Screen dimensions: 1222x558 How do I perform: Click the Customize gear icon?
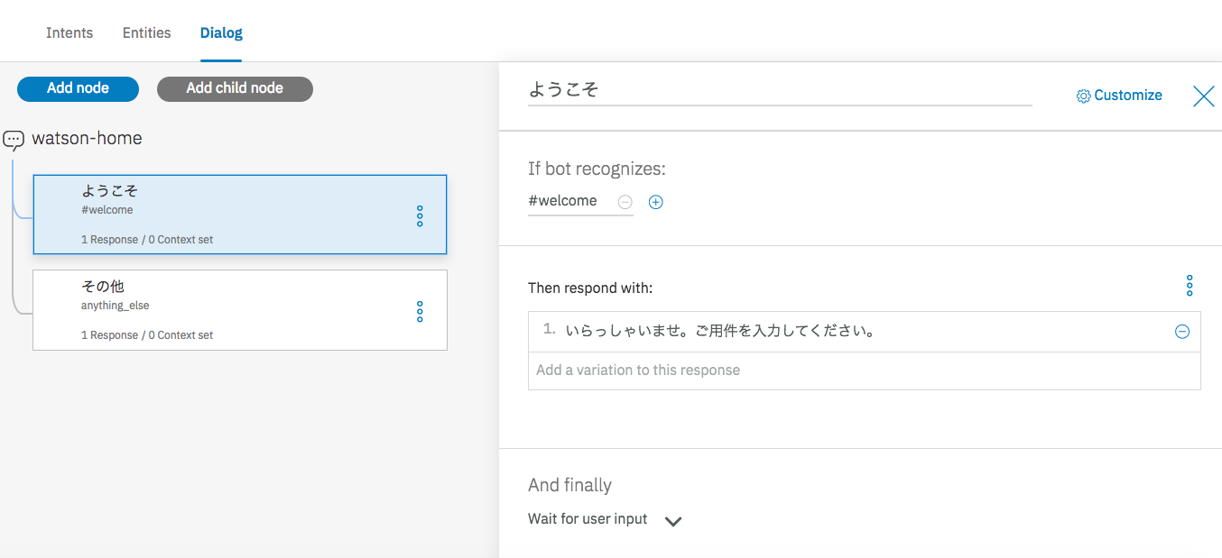(1084, 96)
